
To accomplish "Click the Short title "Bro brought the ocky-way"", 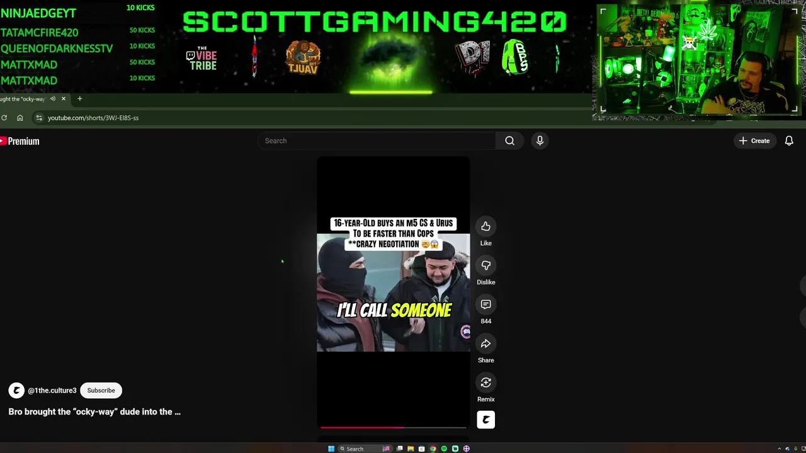I will pyautogui.click(x=94, y=411).
